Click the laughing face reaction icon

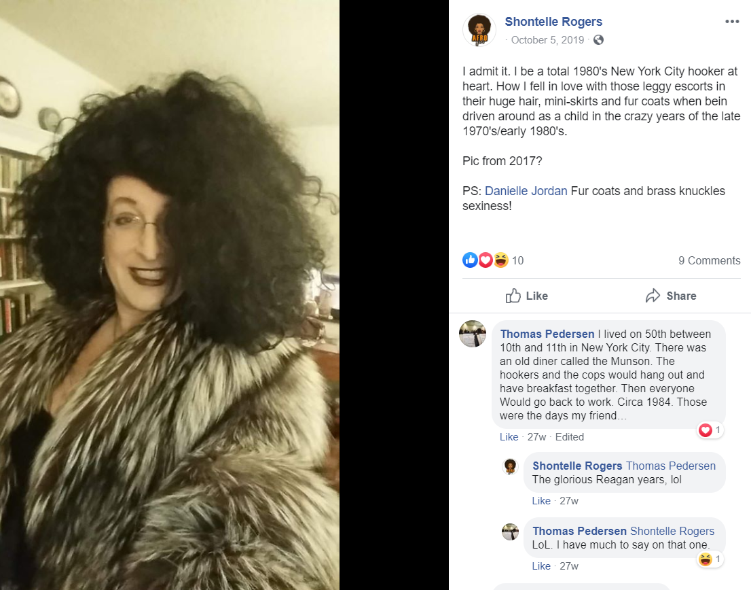coord(500,260)
